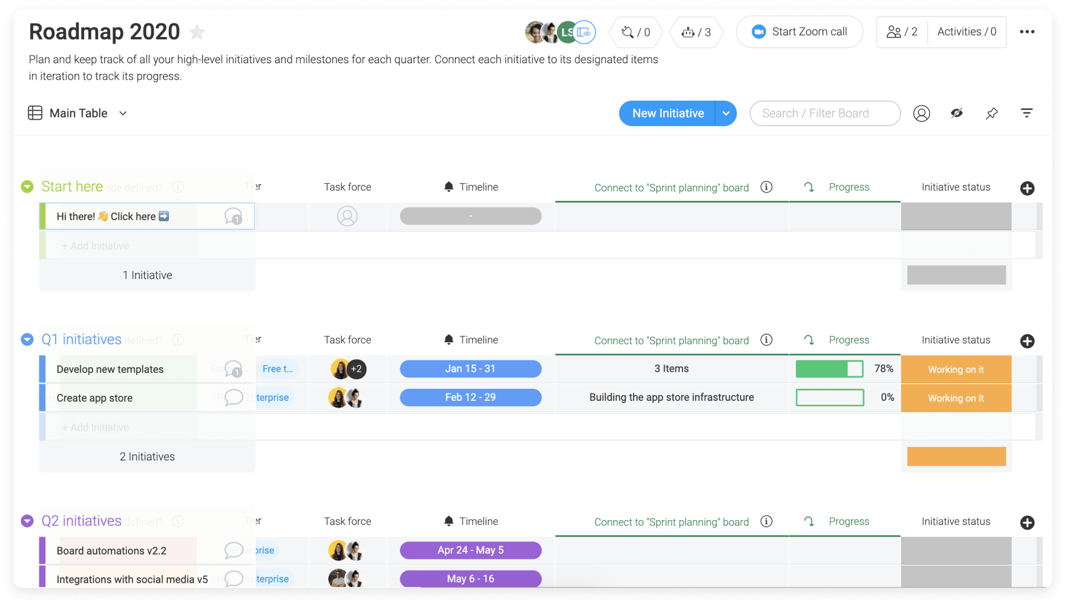Expand the New Initiative dropdown arrow
The image size is (1066, 606).
[726, 113]
